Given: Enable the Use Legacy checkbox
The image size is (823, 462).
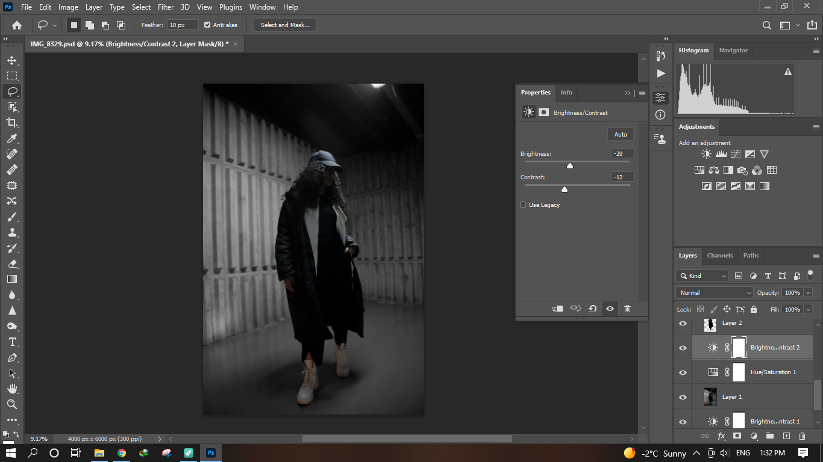Looking at the screenshot, I should point(523,205).
